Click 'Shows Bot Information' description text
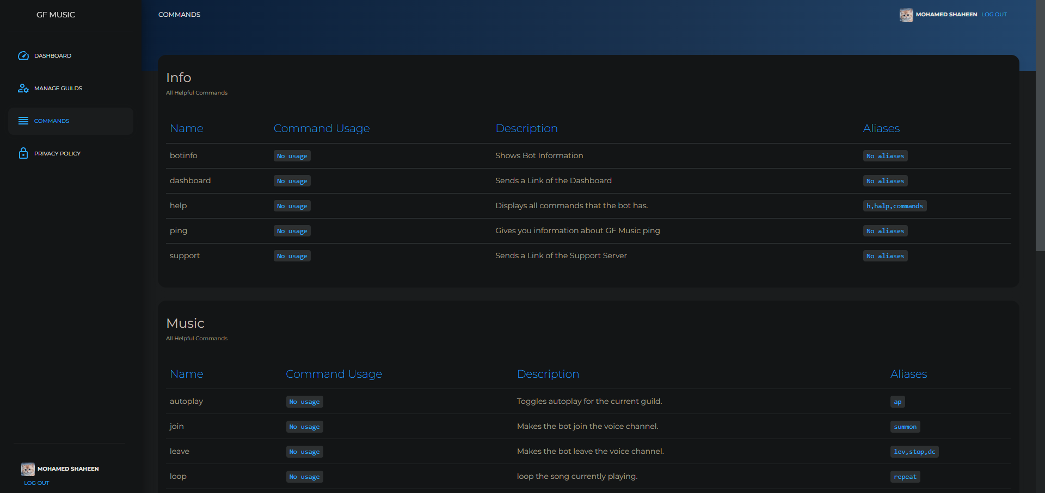Image resolution: width=1045 pixels, height=493 pixels. click(539, 155)
